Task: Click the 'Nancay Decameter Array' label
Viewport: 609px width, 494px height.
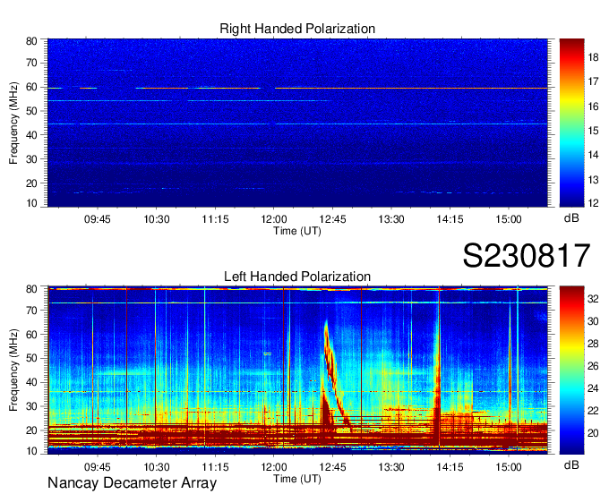Action: coord(132,483)
